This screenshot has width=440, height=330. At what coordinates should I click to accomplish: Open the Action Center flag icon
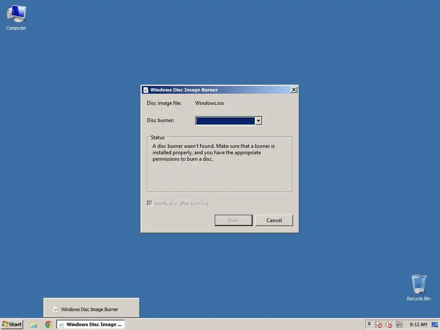(x=378, y=324)
